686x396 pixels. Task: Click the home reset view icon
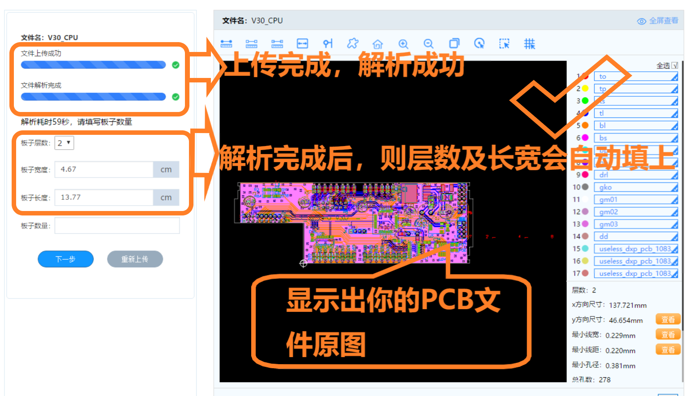[x=377, y=44]
